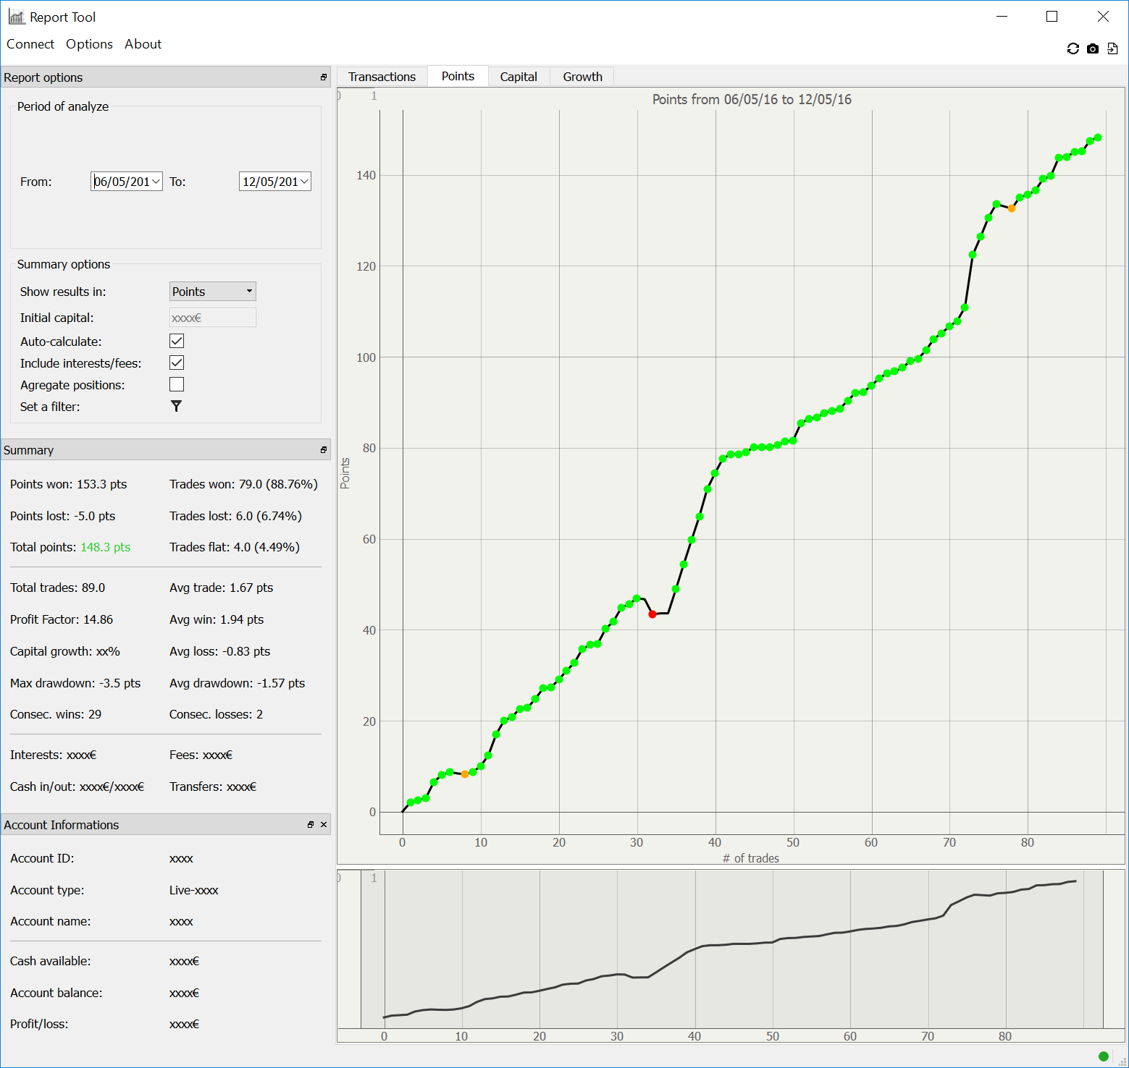Viewport: 1129px width, 1068px height.
Task: Click Avg drawdown: -1.57 pts
Action: click(238, 683)
